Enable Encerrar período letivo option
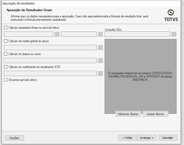Screen dimensions: 184x145 6,80
